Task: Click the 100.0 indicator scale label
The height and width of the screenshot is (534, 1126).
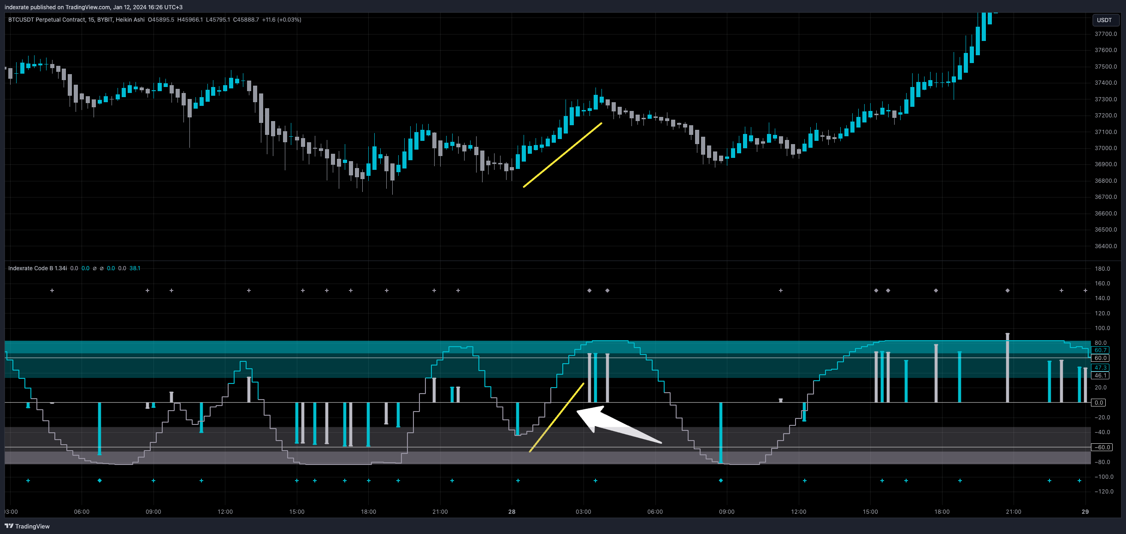Action: click(1102, 328)
